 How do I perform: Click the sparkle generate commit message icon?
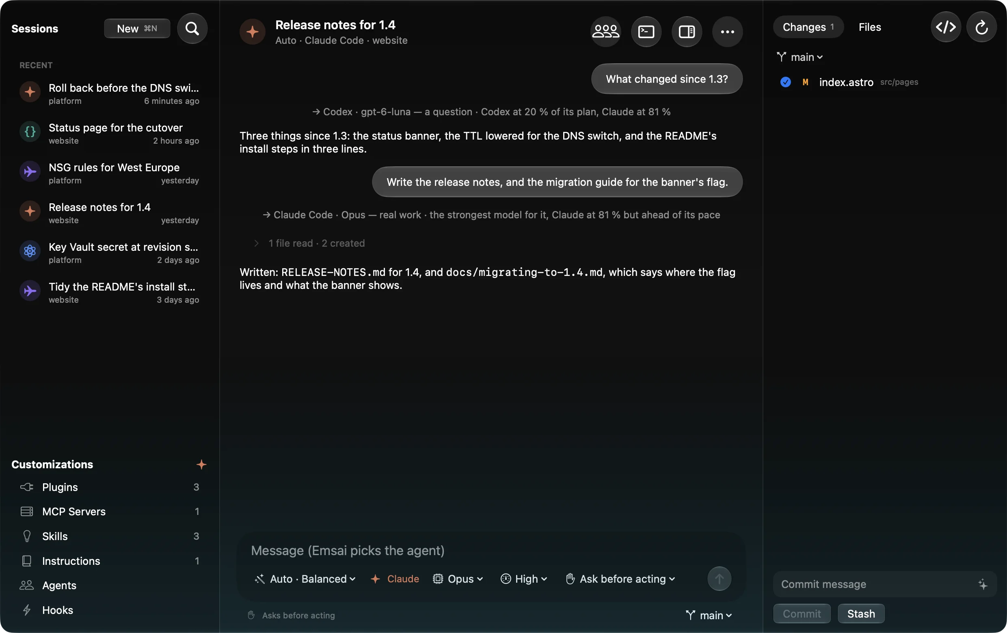click(982, 583)
